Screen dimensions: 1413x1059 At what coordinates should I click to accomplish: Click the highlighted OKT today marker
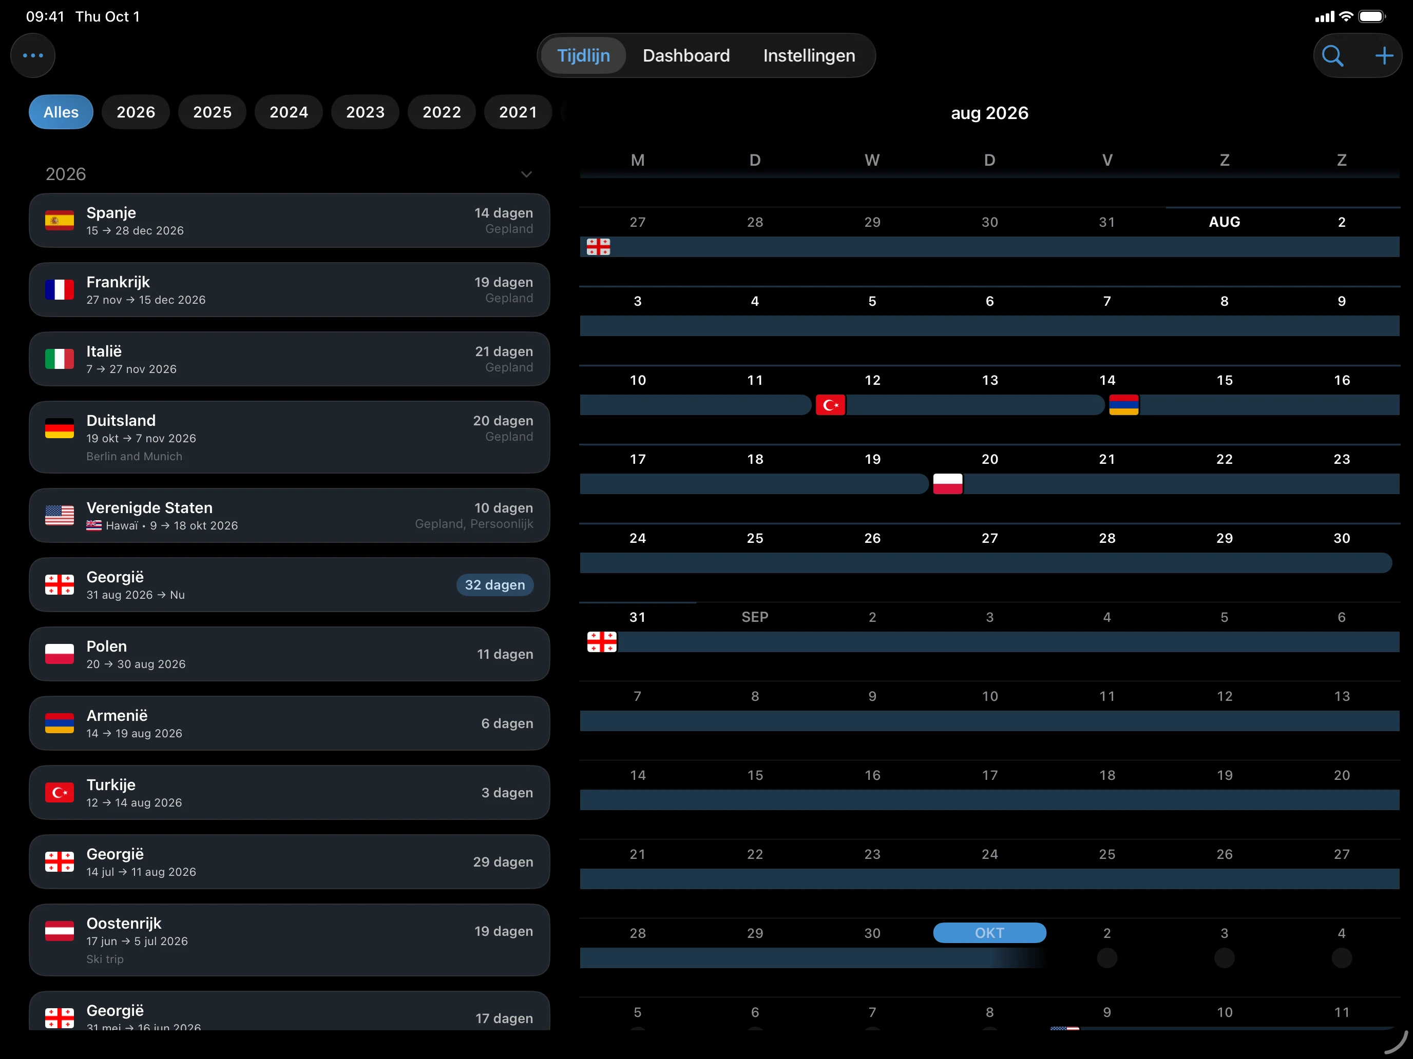click(989, 933)
